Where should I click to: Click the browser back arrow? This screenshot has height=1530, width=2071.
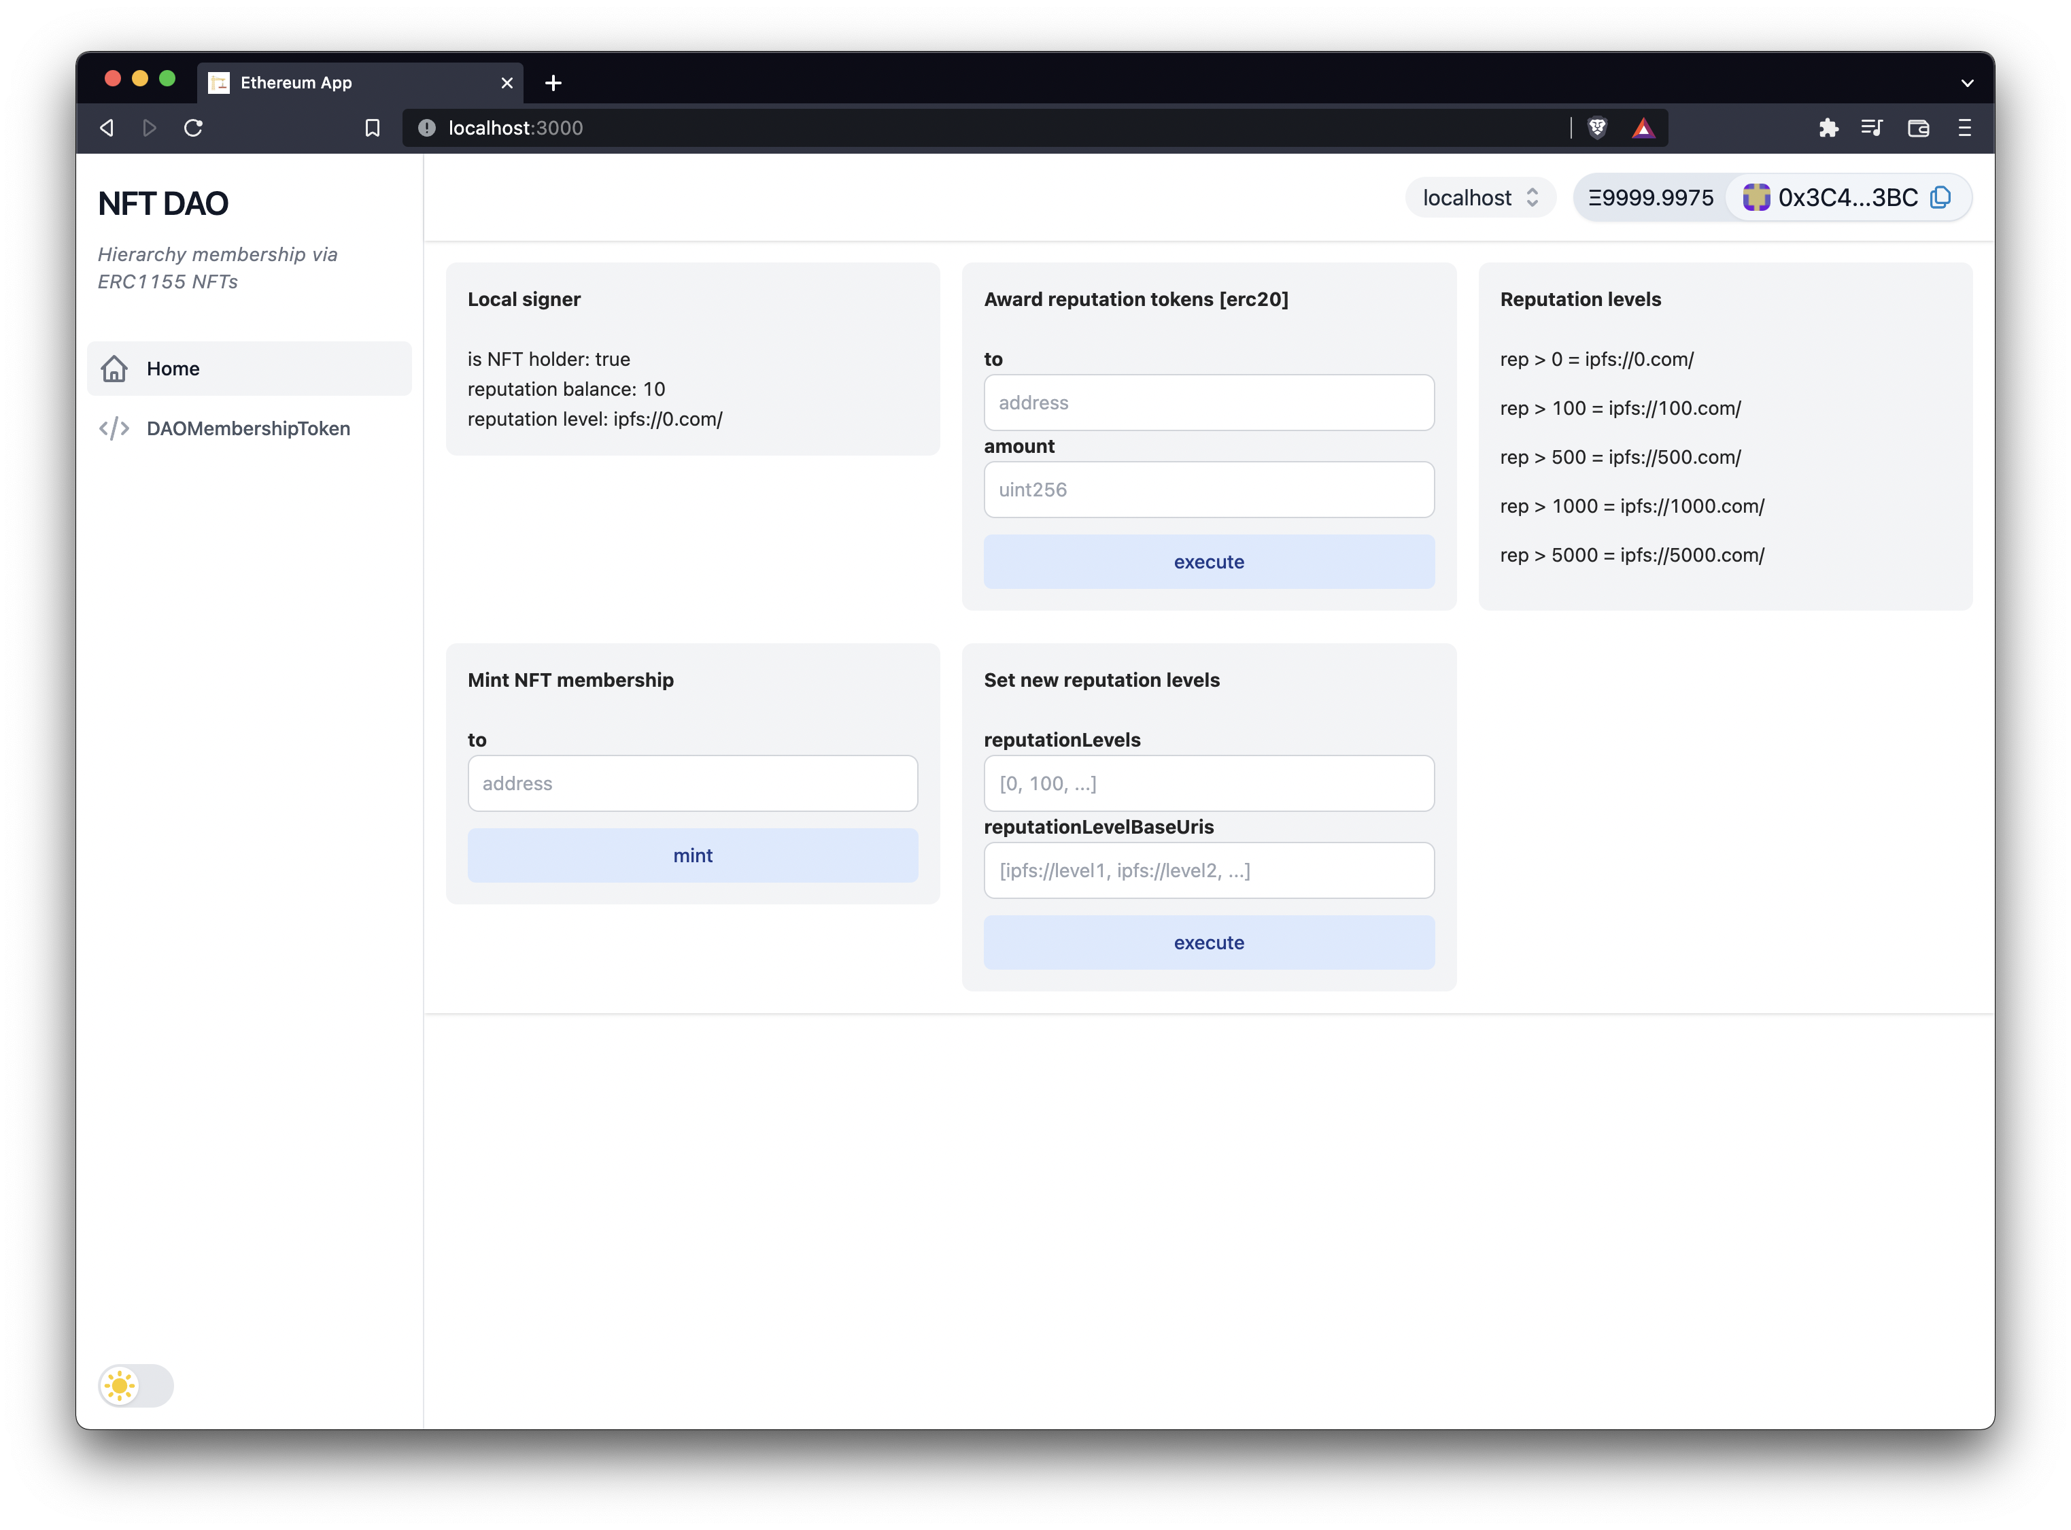click(x=107, y=128)
